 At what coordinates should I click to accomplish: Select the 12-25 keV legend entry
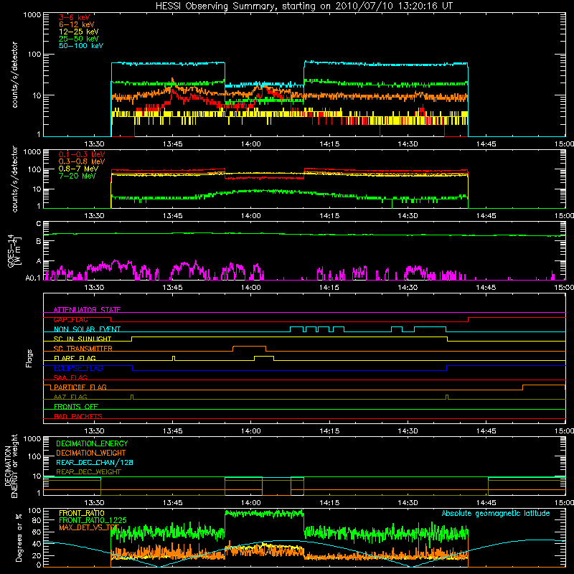click(x=79, y=32)
